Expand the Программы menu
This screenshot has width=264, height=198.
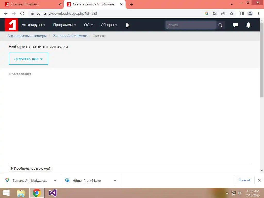point(65,25)
